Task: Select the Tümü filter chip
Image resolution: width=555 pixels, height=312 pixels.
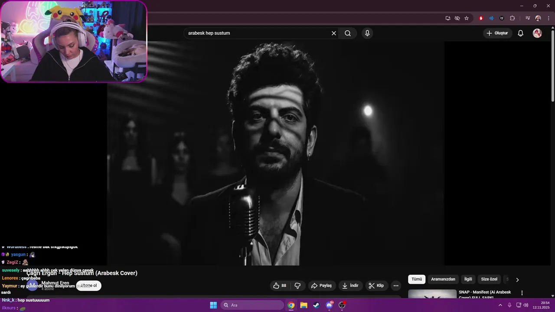Action: tap(417, 279)
